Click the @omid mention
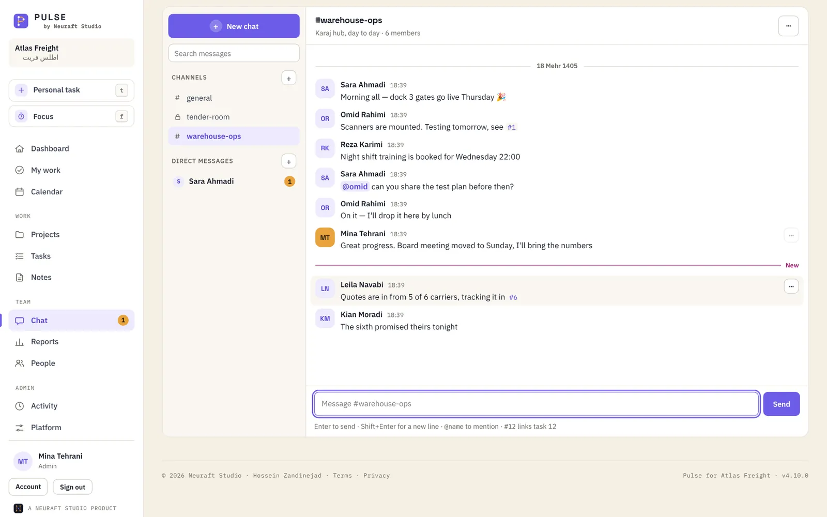Viewport: 827px width, 517px height. pos(355,187)
